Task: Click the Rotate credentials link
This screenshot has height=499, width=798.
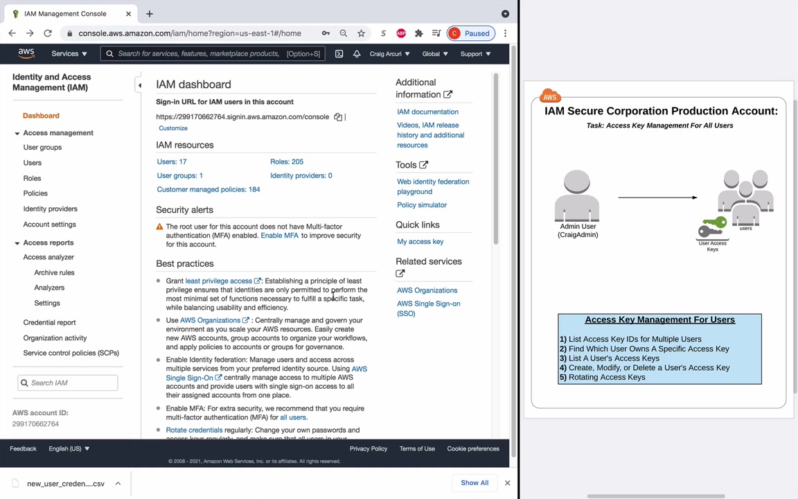Action: click(195, 430)
